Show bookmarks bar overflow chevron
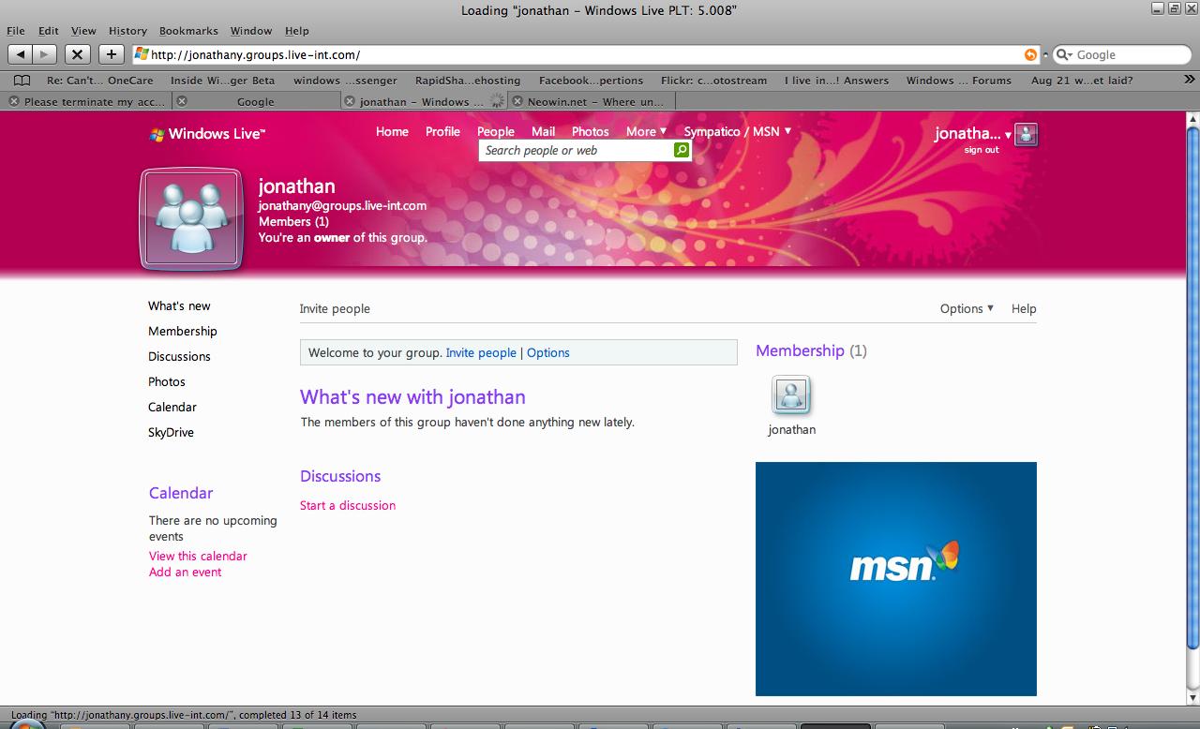The height and width of the screenshot is (729, 1200). tap(1190, 81)
